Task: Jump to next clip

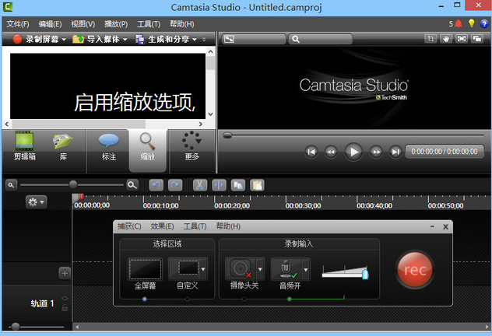Action: 395,152
